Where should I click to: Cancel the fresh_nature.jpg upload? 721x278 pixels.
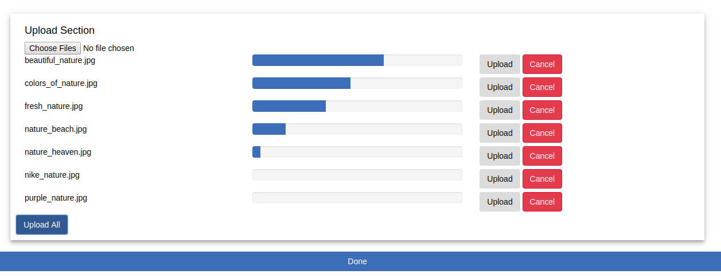click(x=542, y=110)
